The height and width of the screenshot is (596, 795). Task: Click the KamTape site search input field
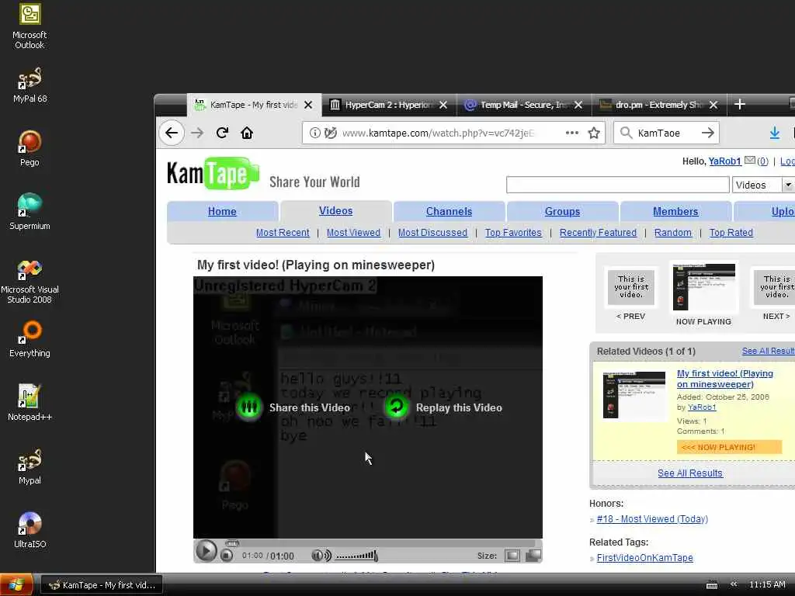pos(617,185)
